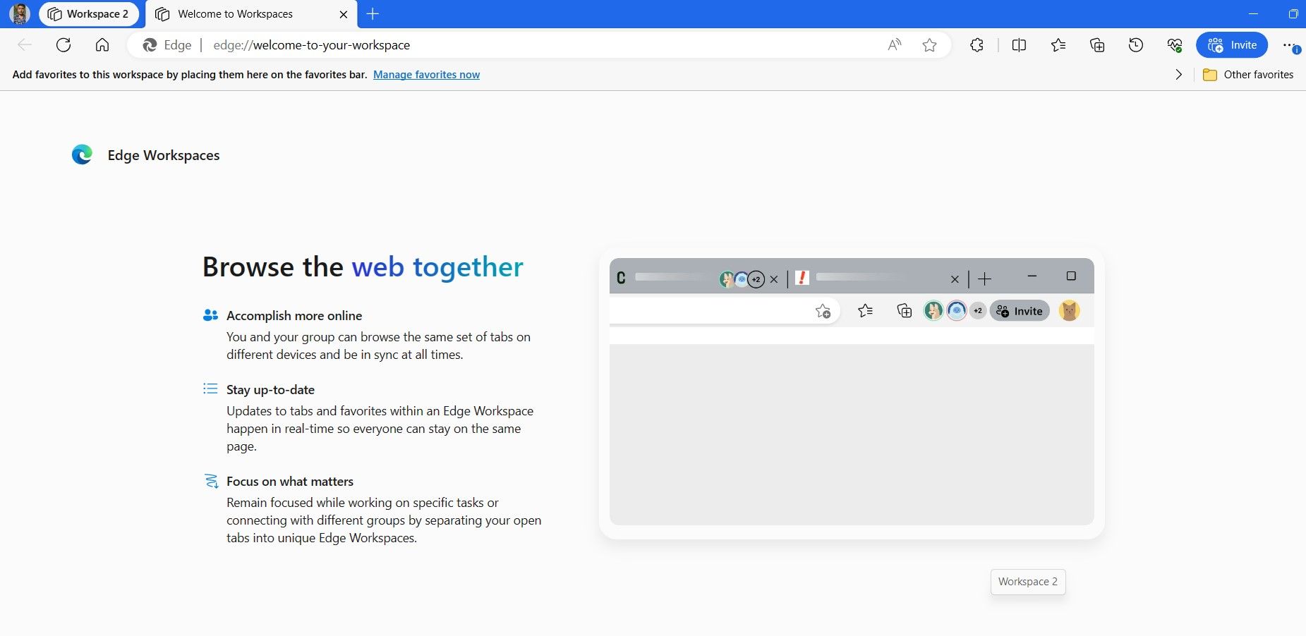This screenshot has height=636, width=1306.
Task: Navigate to the Home page
Action: pyautogui.click(x=102, y=44)
